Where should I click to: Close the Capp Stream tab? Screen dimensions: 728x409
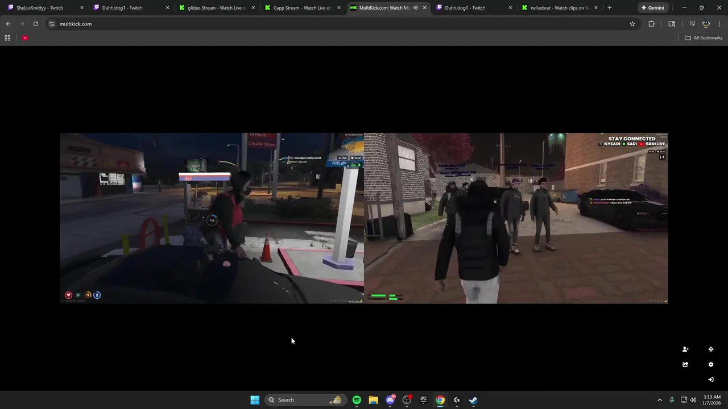coord(339,8)
